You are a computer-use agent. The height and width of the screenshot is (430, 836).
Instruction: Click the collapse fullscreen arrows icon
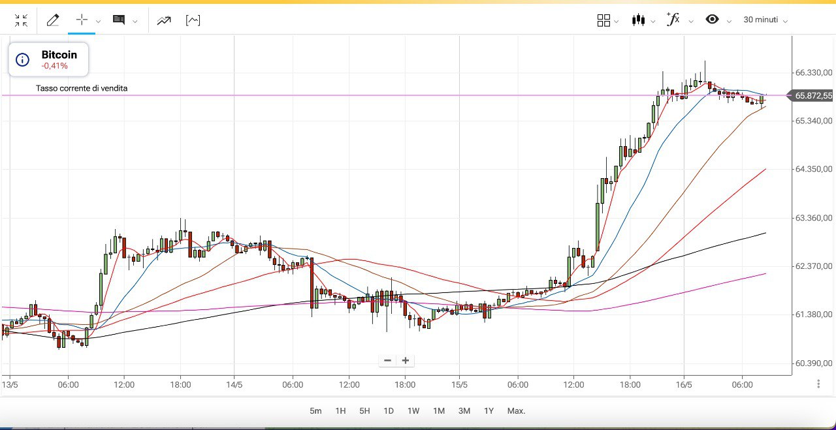tap(21, 20)
